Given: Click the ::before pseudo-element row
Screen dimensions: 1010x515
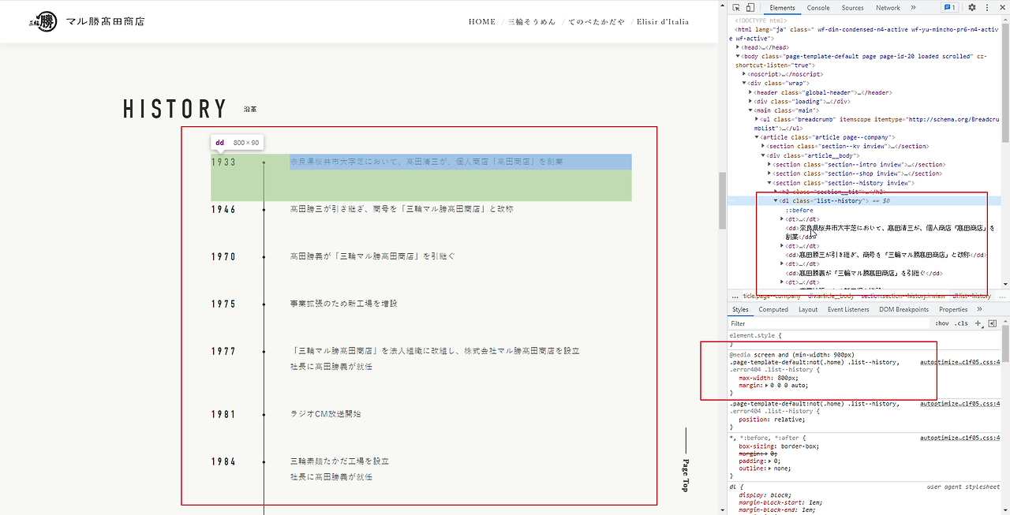Looking at the screenshot, I should tap(798, 210).
